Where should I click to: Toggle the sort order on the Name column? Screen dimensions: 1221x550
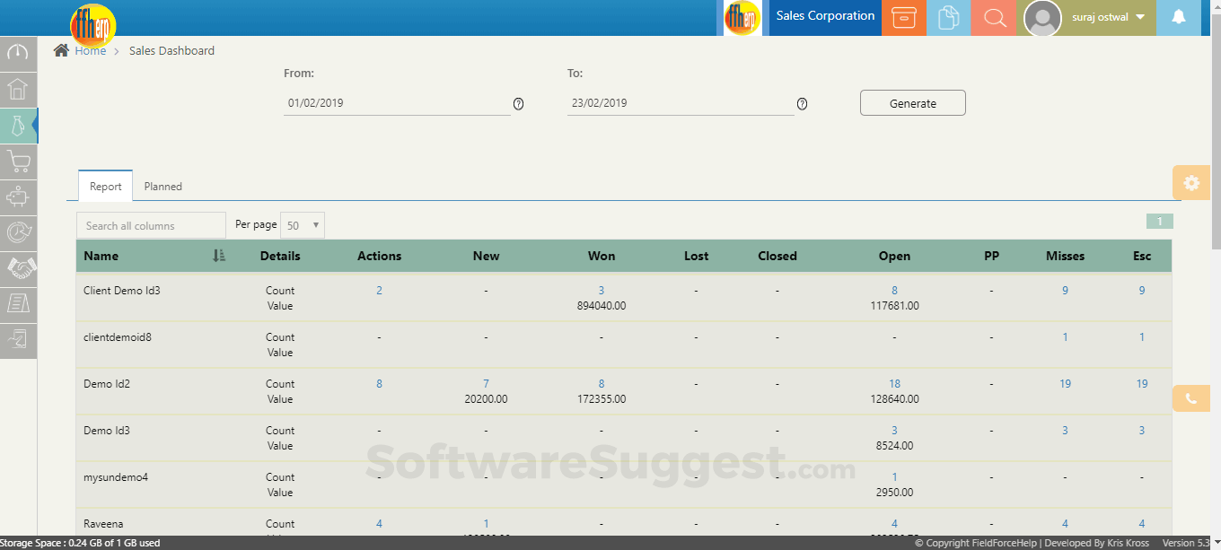pyautogui.click(x=217, y=256)
